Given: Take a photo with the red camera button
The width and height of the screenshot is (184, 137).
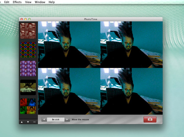Looking at the screenshot, I should tap(150, 119).
